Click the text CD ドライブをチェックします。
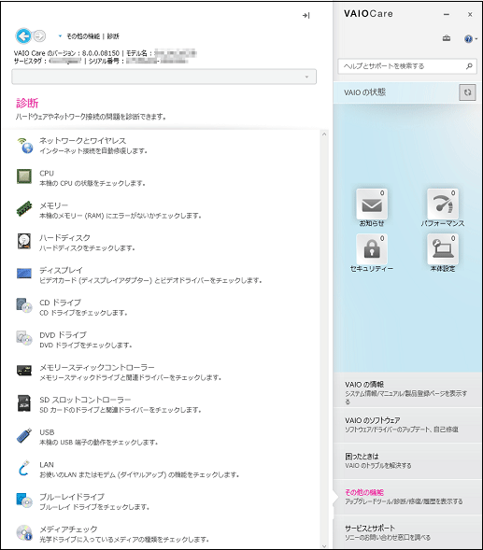This screenshot has width=483, height=550. 83,313
